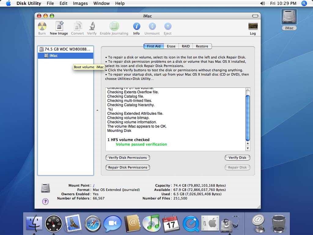Click the Number of Files value 251,500
The image size is (313, 235).
tap(180, 198)
